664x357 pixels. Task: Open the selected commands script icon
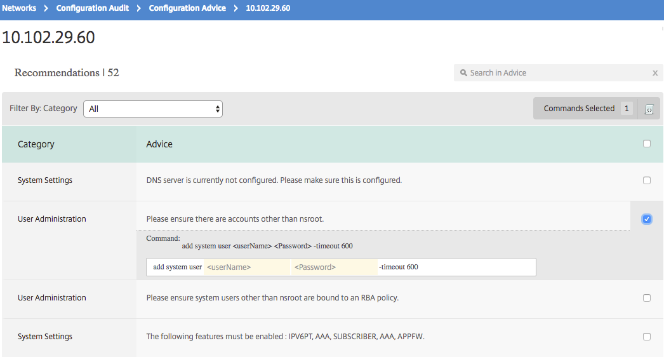(x=649, y=109)
